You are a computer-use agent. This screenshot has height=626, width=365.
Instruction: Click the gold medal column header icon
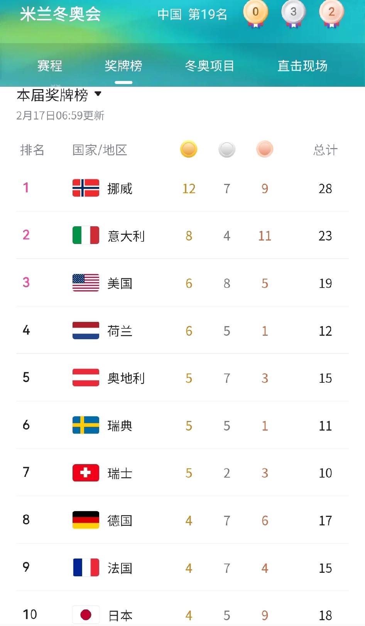pyautogui.click(x=189, y=149)
